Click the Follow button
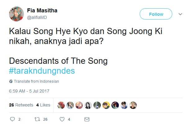The height and width of the screenshot is (126, 189). pos(156,14)
